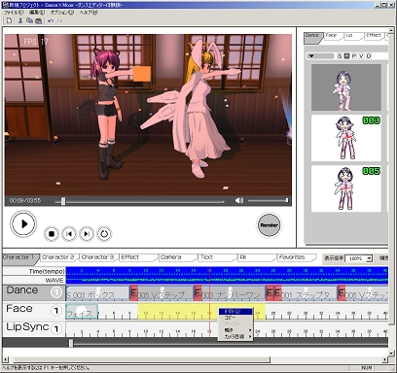
Task: Open the 編集 (Edit) menu
Action: coord(37,13)
